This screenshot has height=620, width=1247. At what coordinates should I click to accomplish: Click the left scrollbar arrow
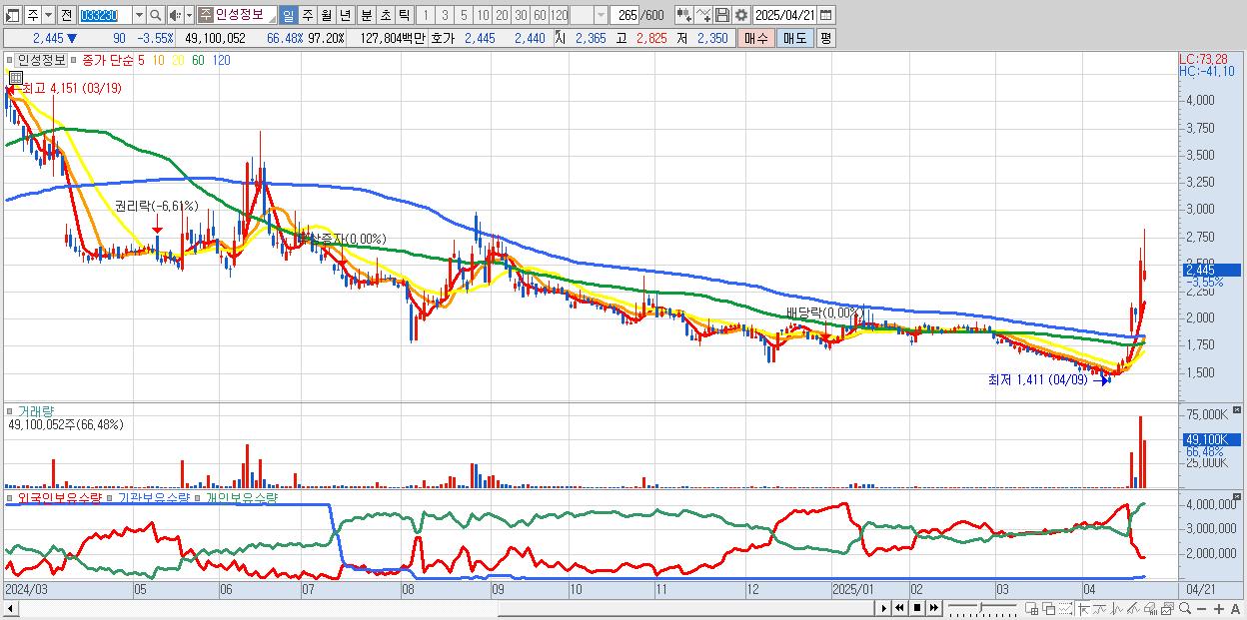[x=10, y=608]
